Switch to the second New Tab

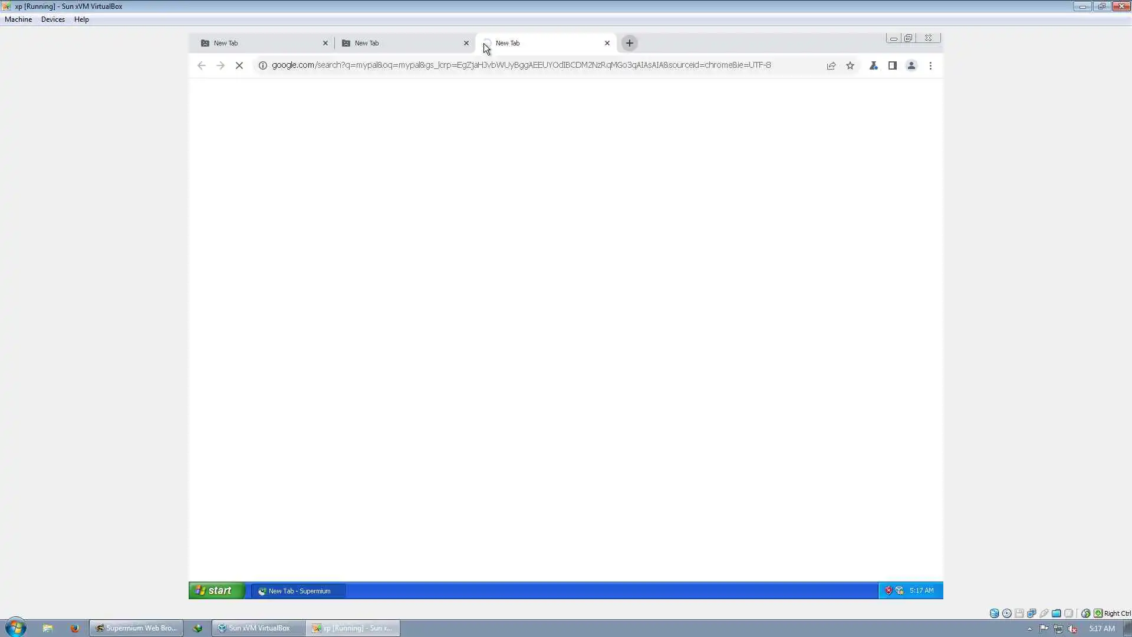401,43
